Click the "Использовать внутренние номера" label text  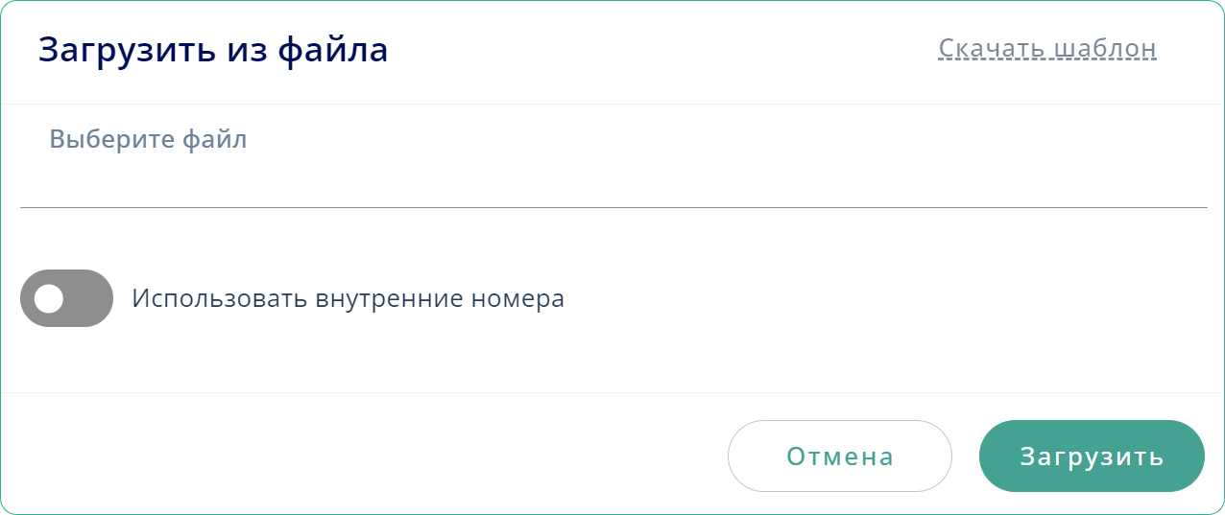(348, 298)
